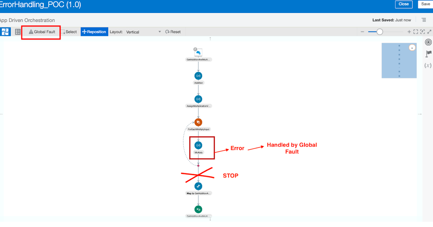Image resolution: width=433 pixels, height=227 pixels.
Task: Open the Multiply assign node
Action: [198, 145]
